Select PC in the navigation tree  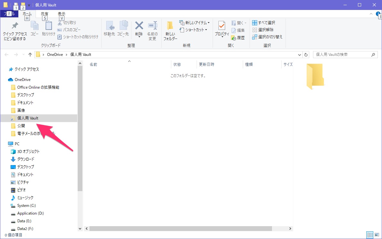click(x=14, y=144)
